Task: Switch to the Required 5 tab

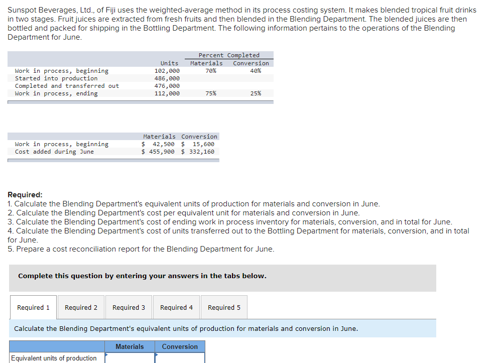Action: coord(223,307)
